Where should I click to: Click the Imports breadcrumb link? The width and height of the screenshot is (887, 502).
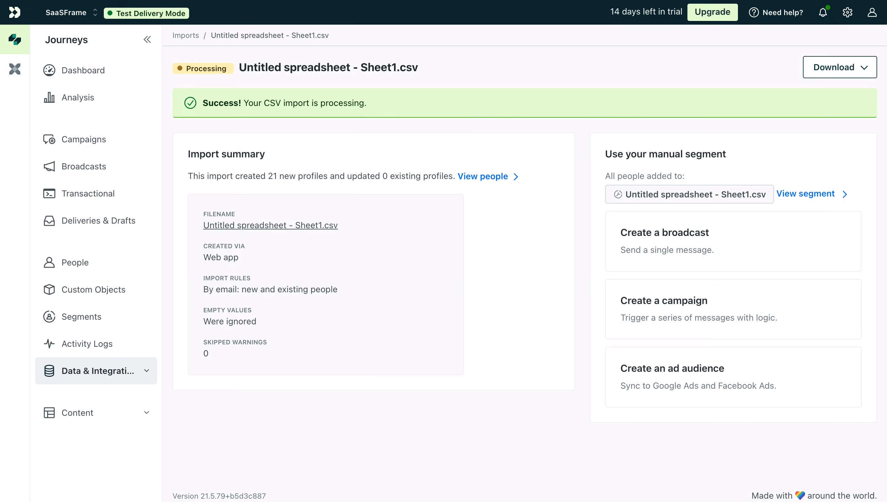point(185,35)
